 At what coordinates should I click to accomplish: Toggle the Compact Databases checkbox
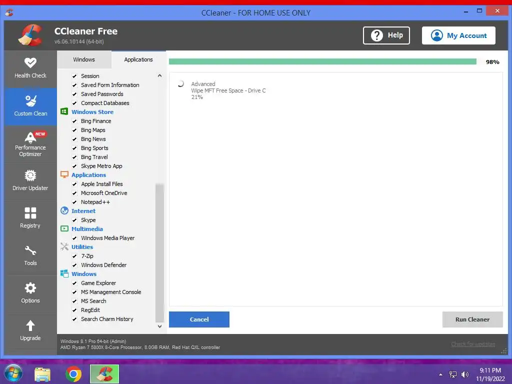pos(74,103)
